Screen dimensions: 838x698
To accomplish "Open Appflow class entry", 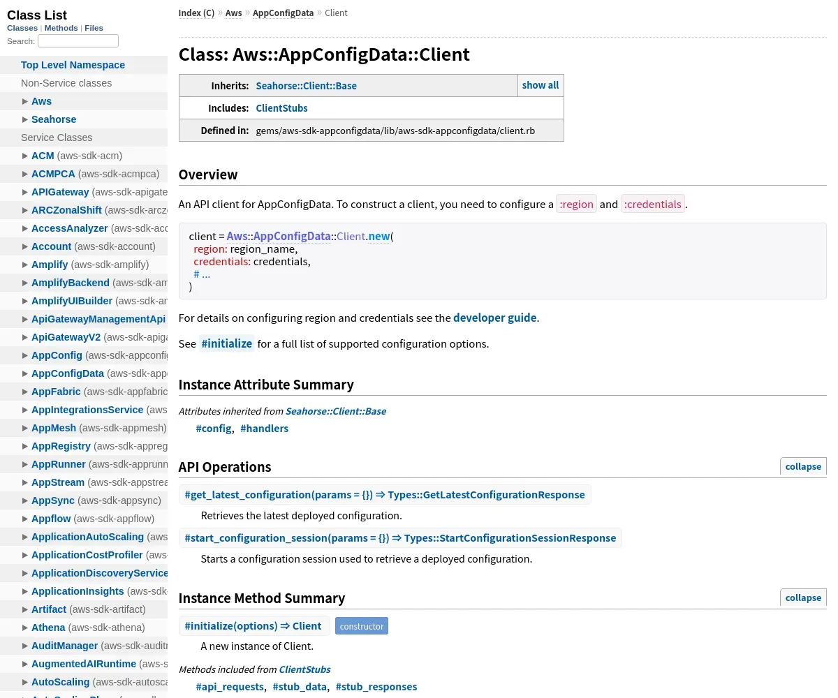I will 51,519.
